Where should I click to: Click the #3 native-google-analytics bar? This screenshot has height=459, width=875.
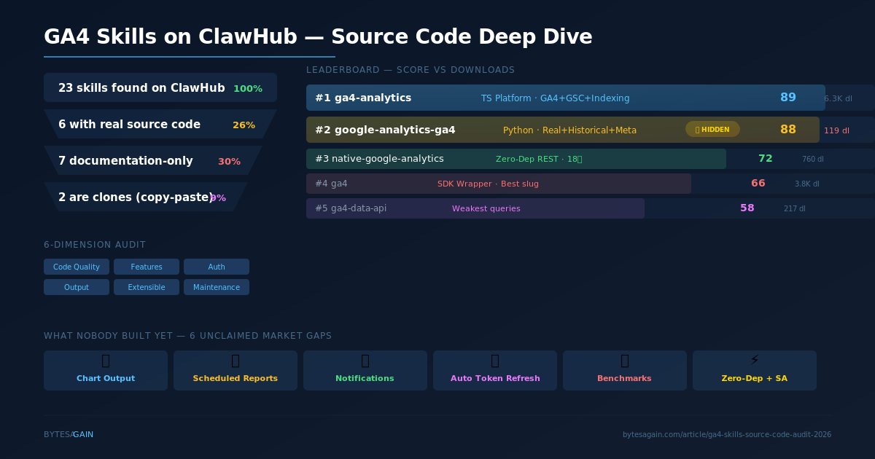point(516,159)
